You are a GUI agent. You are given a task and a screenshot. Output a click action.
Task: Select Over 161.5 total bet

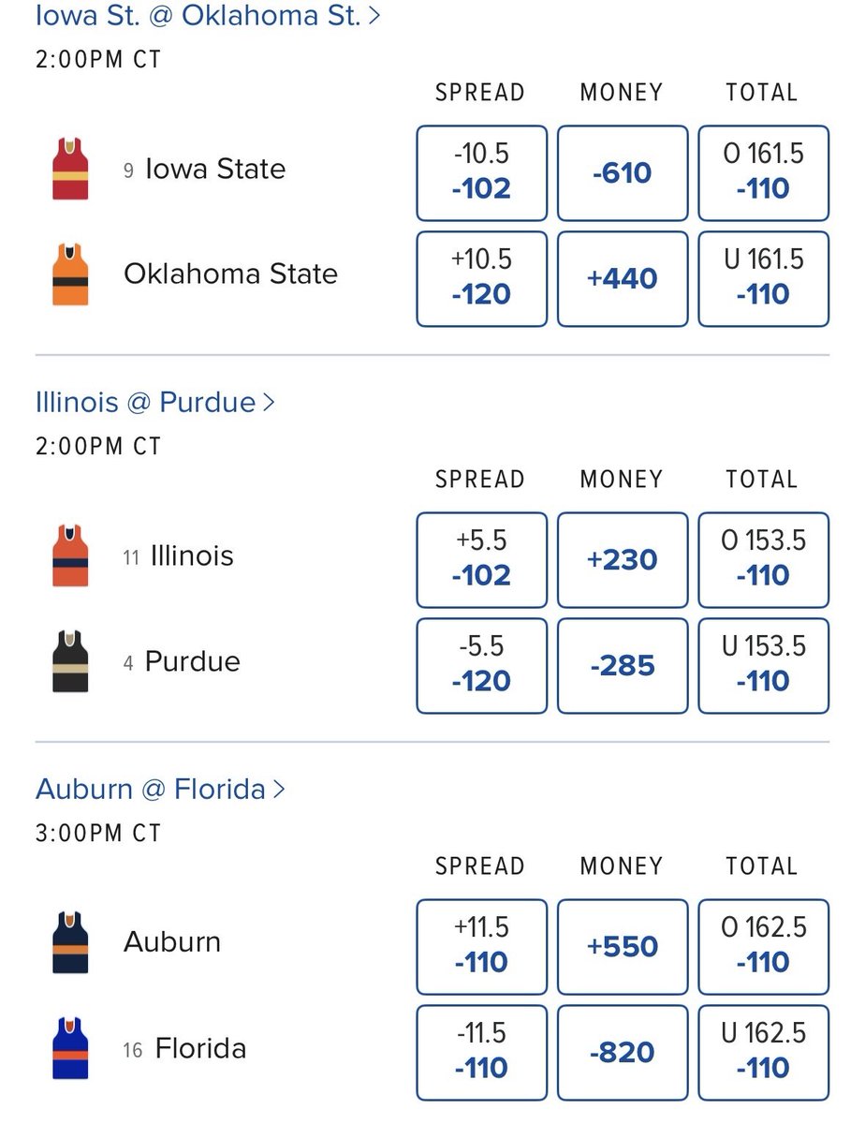tap(763, 171)
